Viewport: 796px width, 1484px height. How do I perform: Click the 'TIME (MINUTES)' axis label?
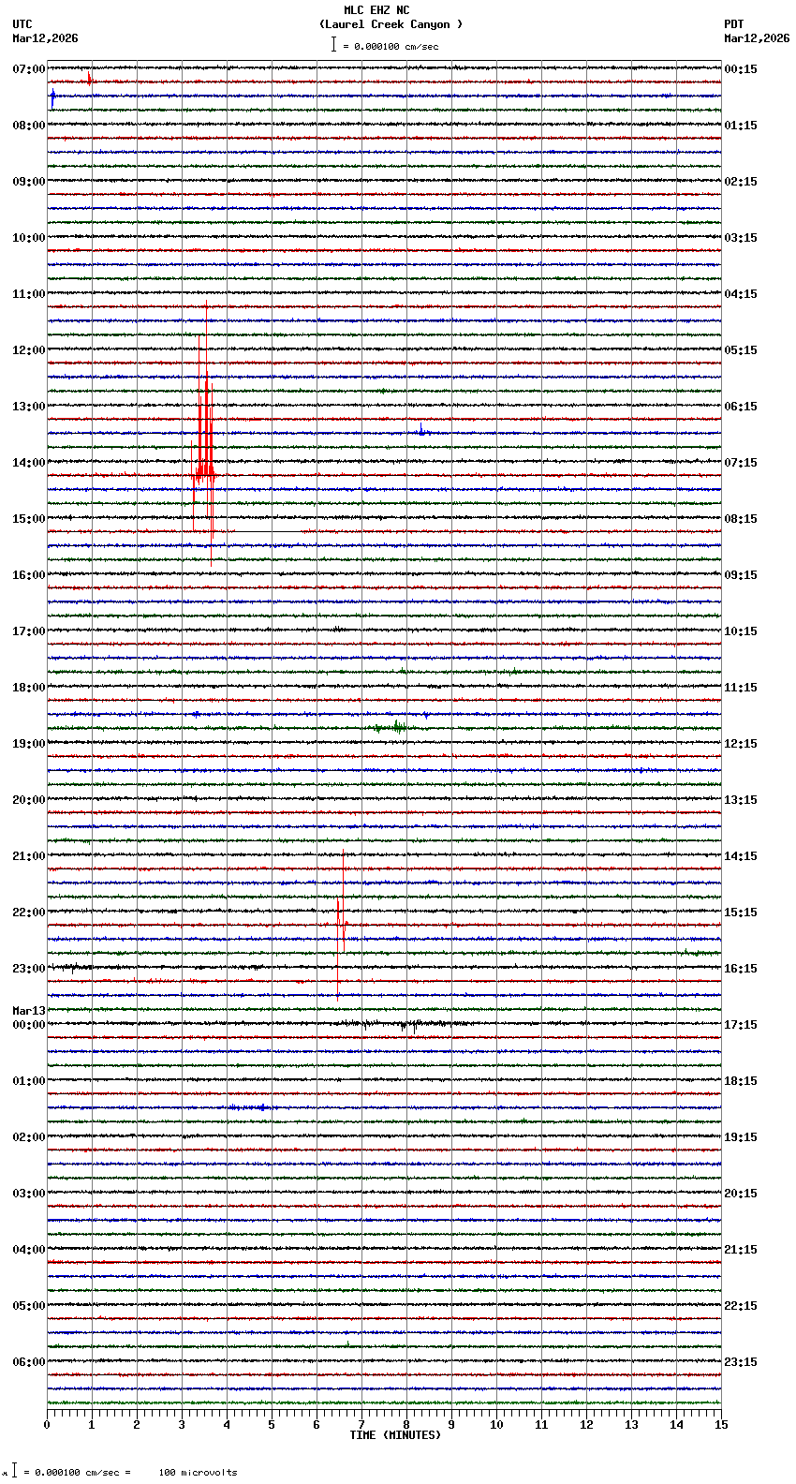point(395,1435)
